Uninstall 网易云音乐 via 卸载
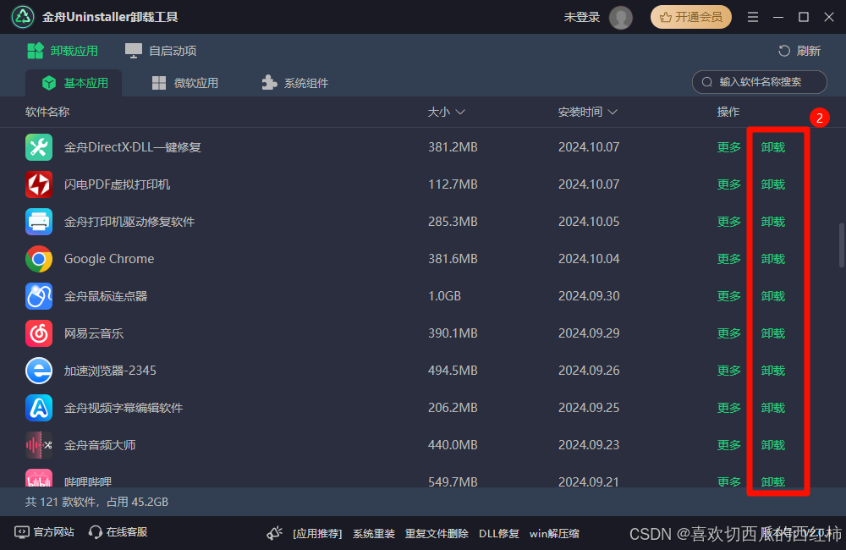846x550 pixels. 773,333
